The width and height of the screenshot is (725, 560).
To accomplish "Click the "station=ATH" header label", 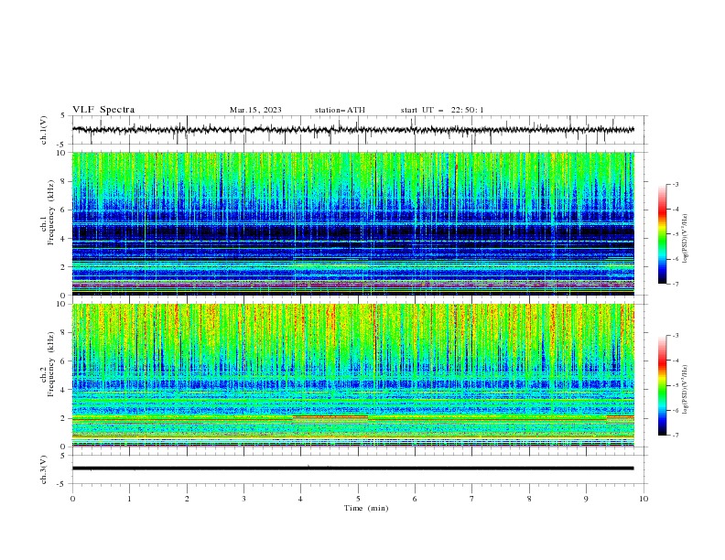I will [340, 110].
